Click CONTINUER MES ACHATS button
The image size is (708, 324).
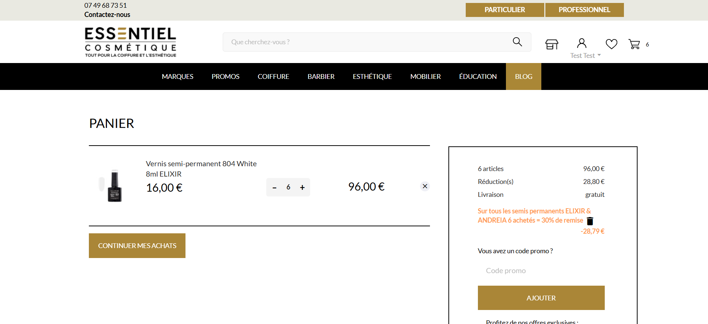(x=137, y=245)
